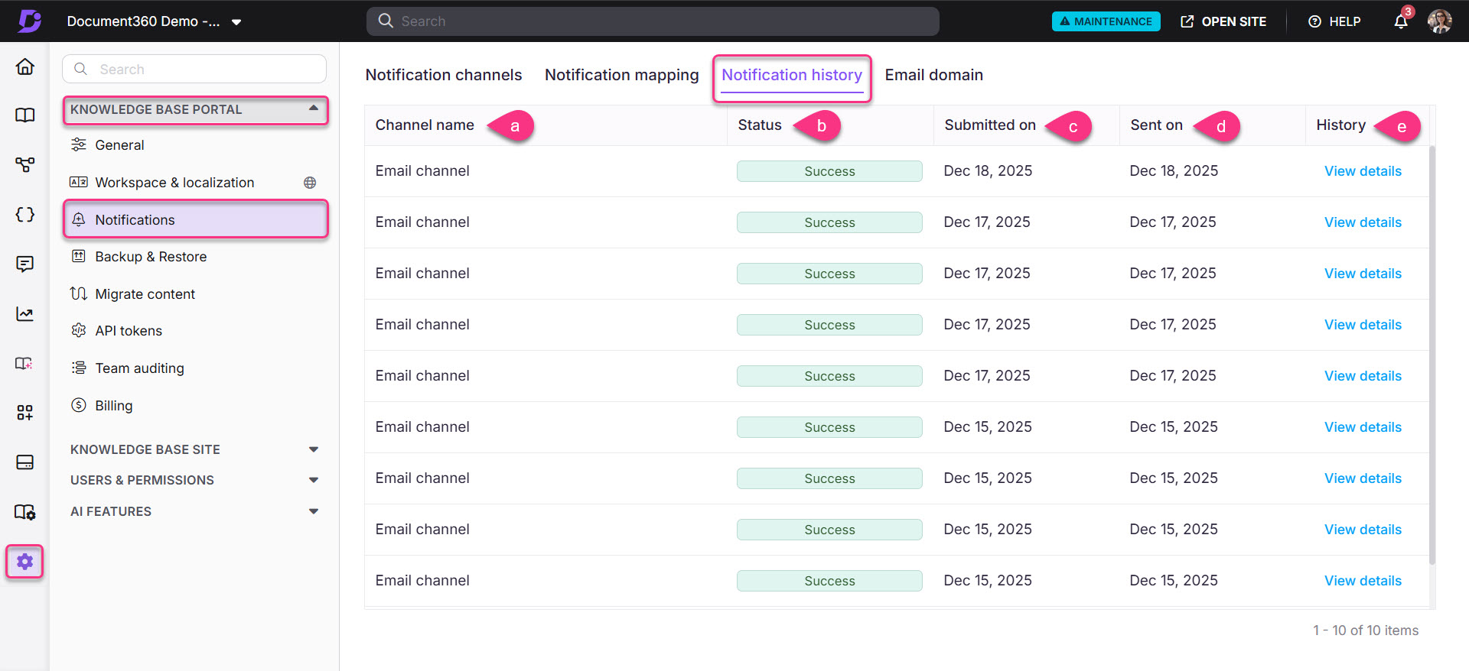
Task: Click the History column header
Action: coord(1340,125)
